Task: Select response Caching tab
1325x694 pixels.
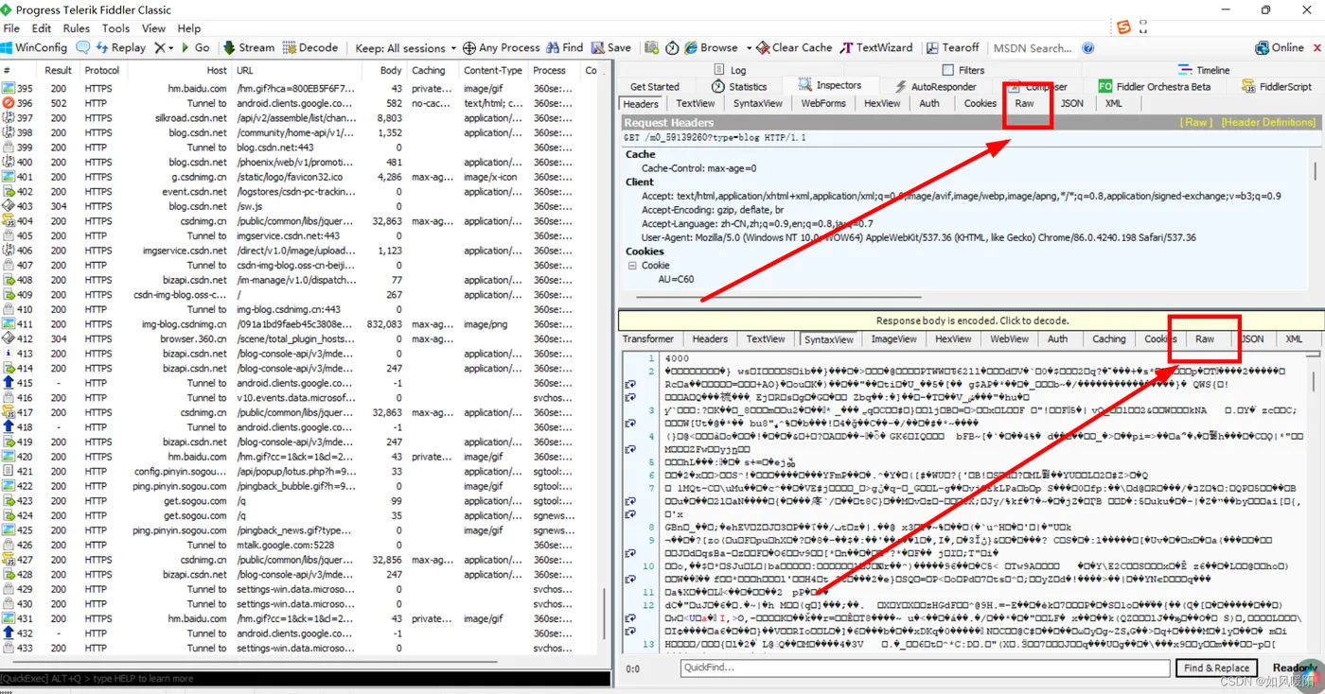Action: click(x=1108, y=338)
